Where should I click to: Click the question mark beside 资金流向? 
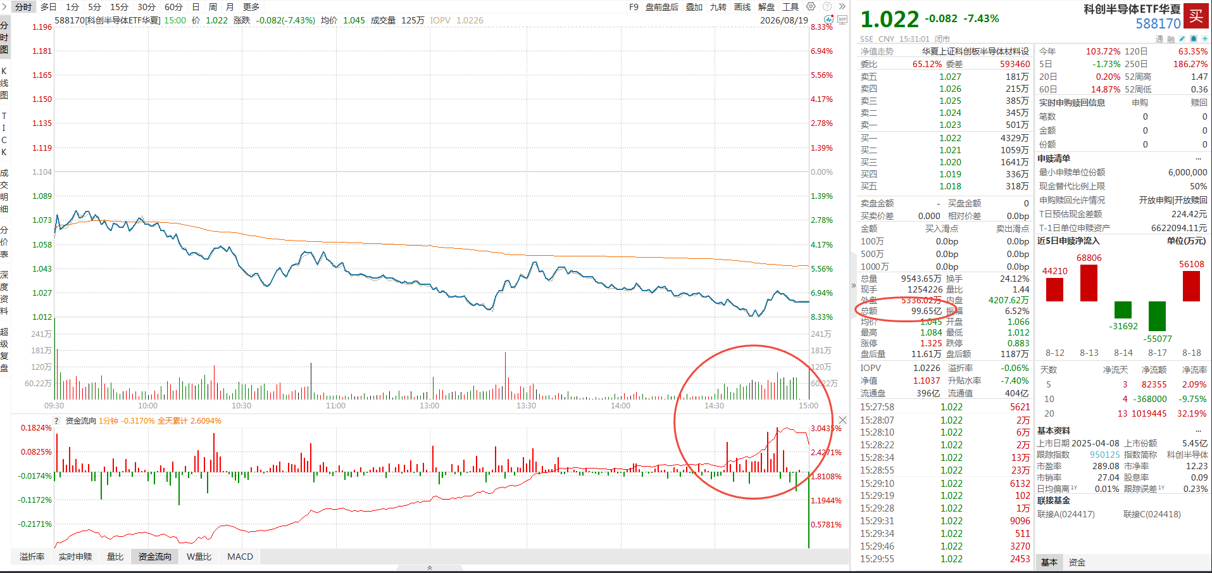point(56,421)
